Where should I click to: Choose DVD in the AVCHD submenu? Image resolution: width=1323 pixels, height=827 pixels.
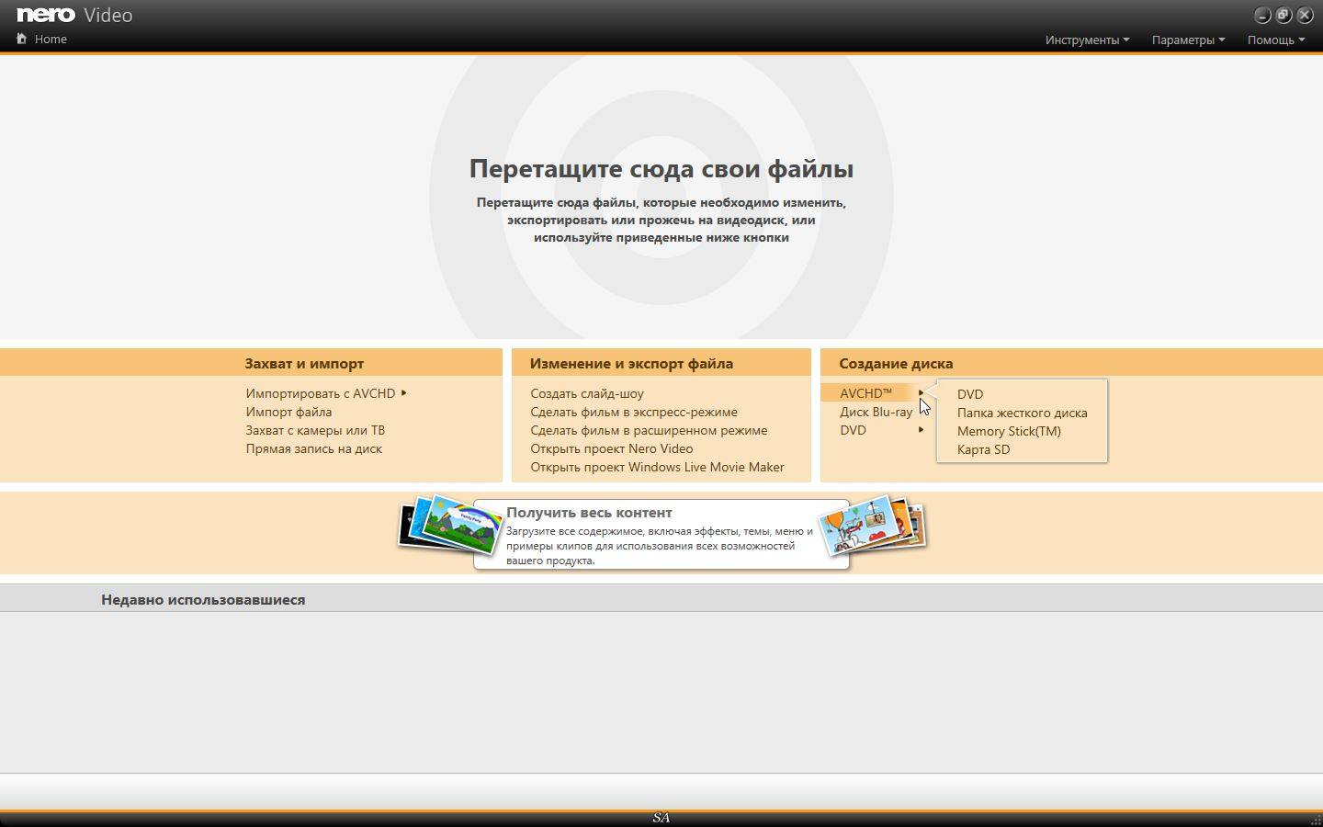970,394
